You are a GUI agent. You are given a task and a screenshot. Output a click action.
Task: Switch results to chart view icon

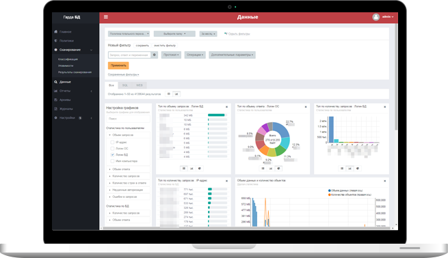click(x=176, y=94)
